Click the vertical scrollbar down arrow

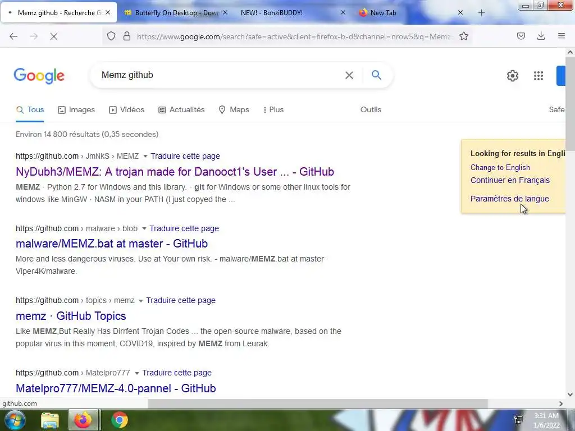(x=570, y=395)
